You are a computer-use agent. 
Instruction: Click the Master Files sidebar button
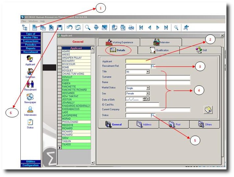click(x=30, y=37)
